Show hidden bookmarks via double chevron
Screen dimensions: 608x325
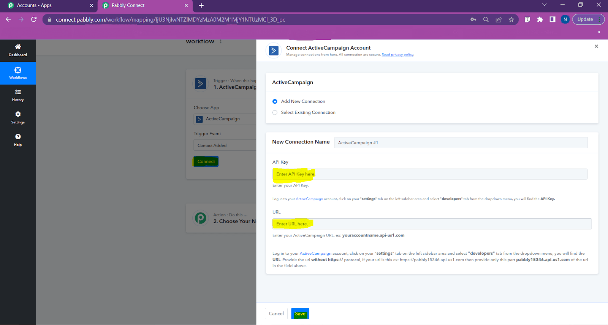[x=599, y=32]
